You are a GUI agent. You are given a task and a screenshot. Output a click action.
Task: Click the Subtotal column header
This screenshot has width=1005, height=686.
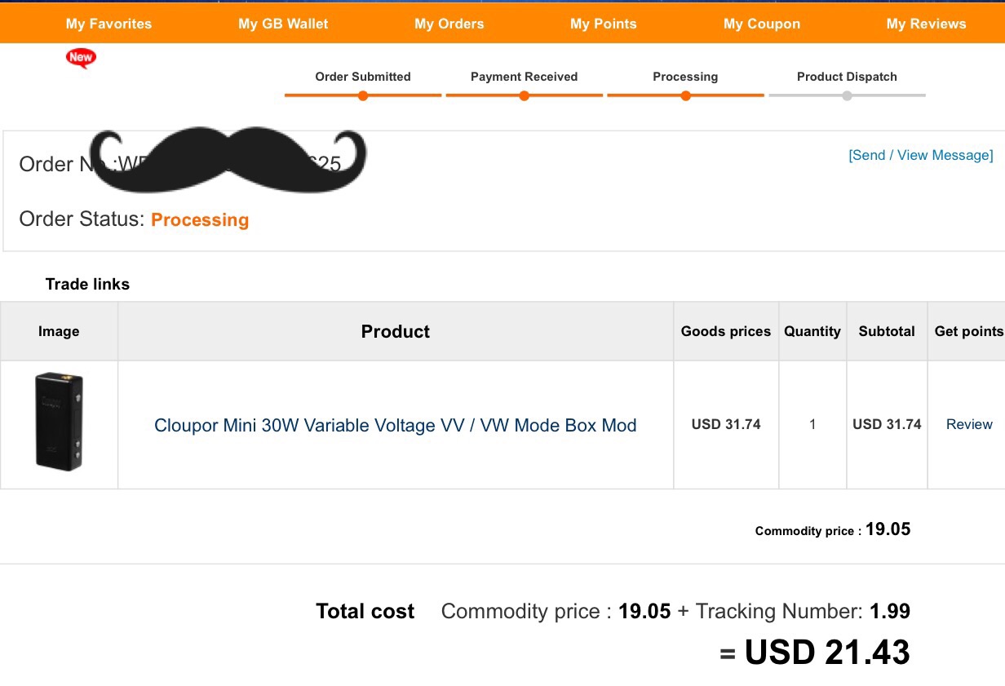[x=887, y=331]
